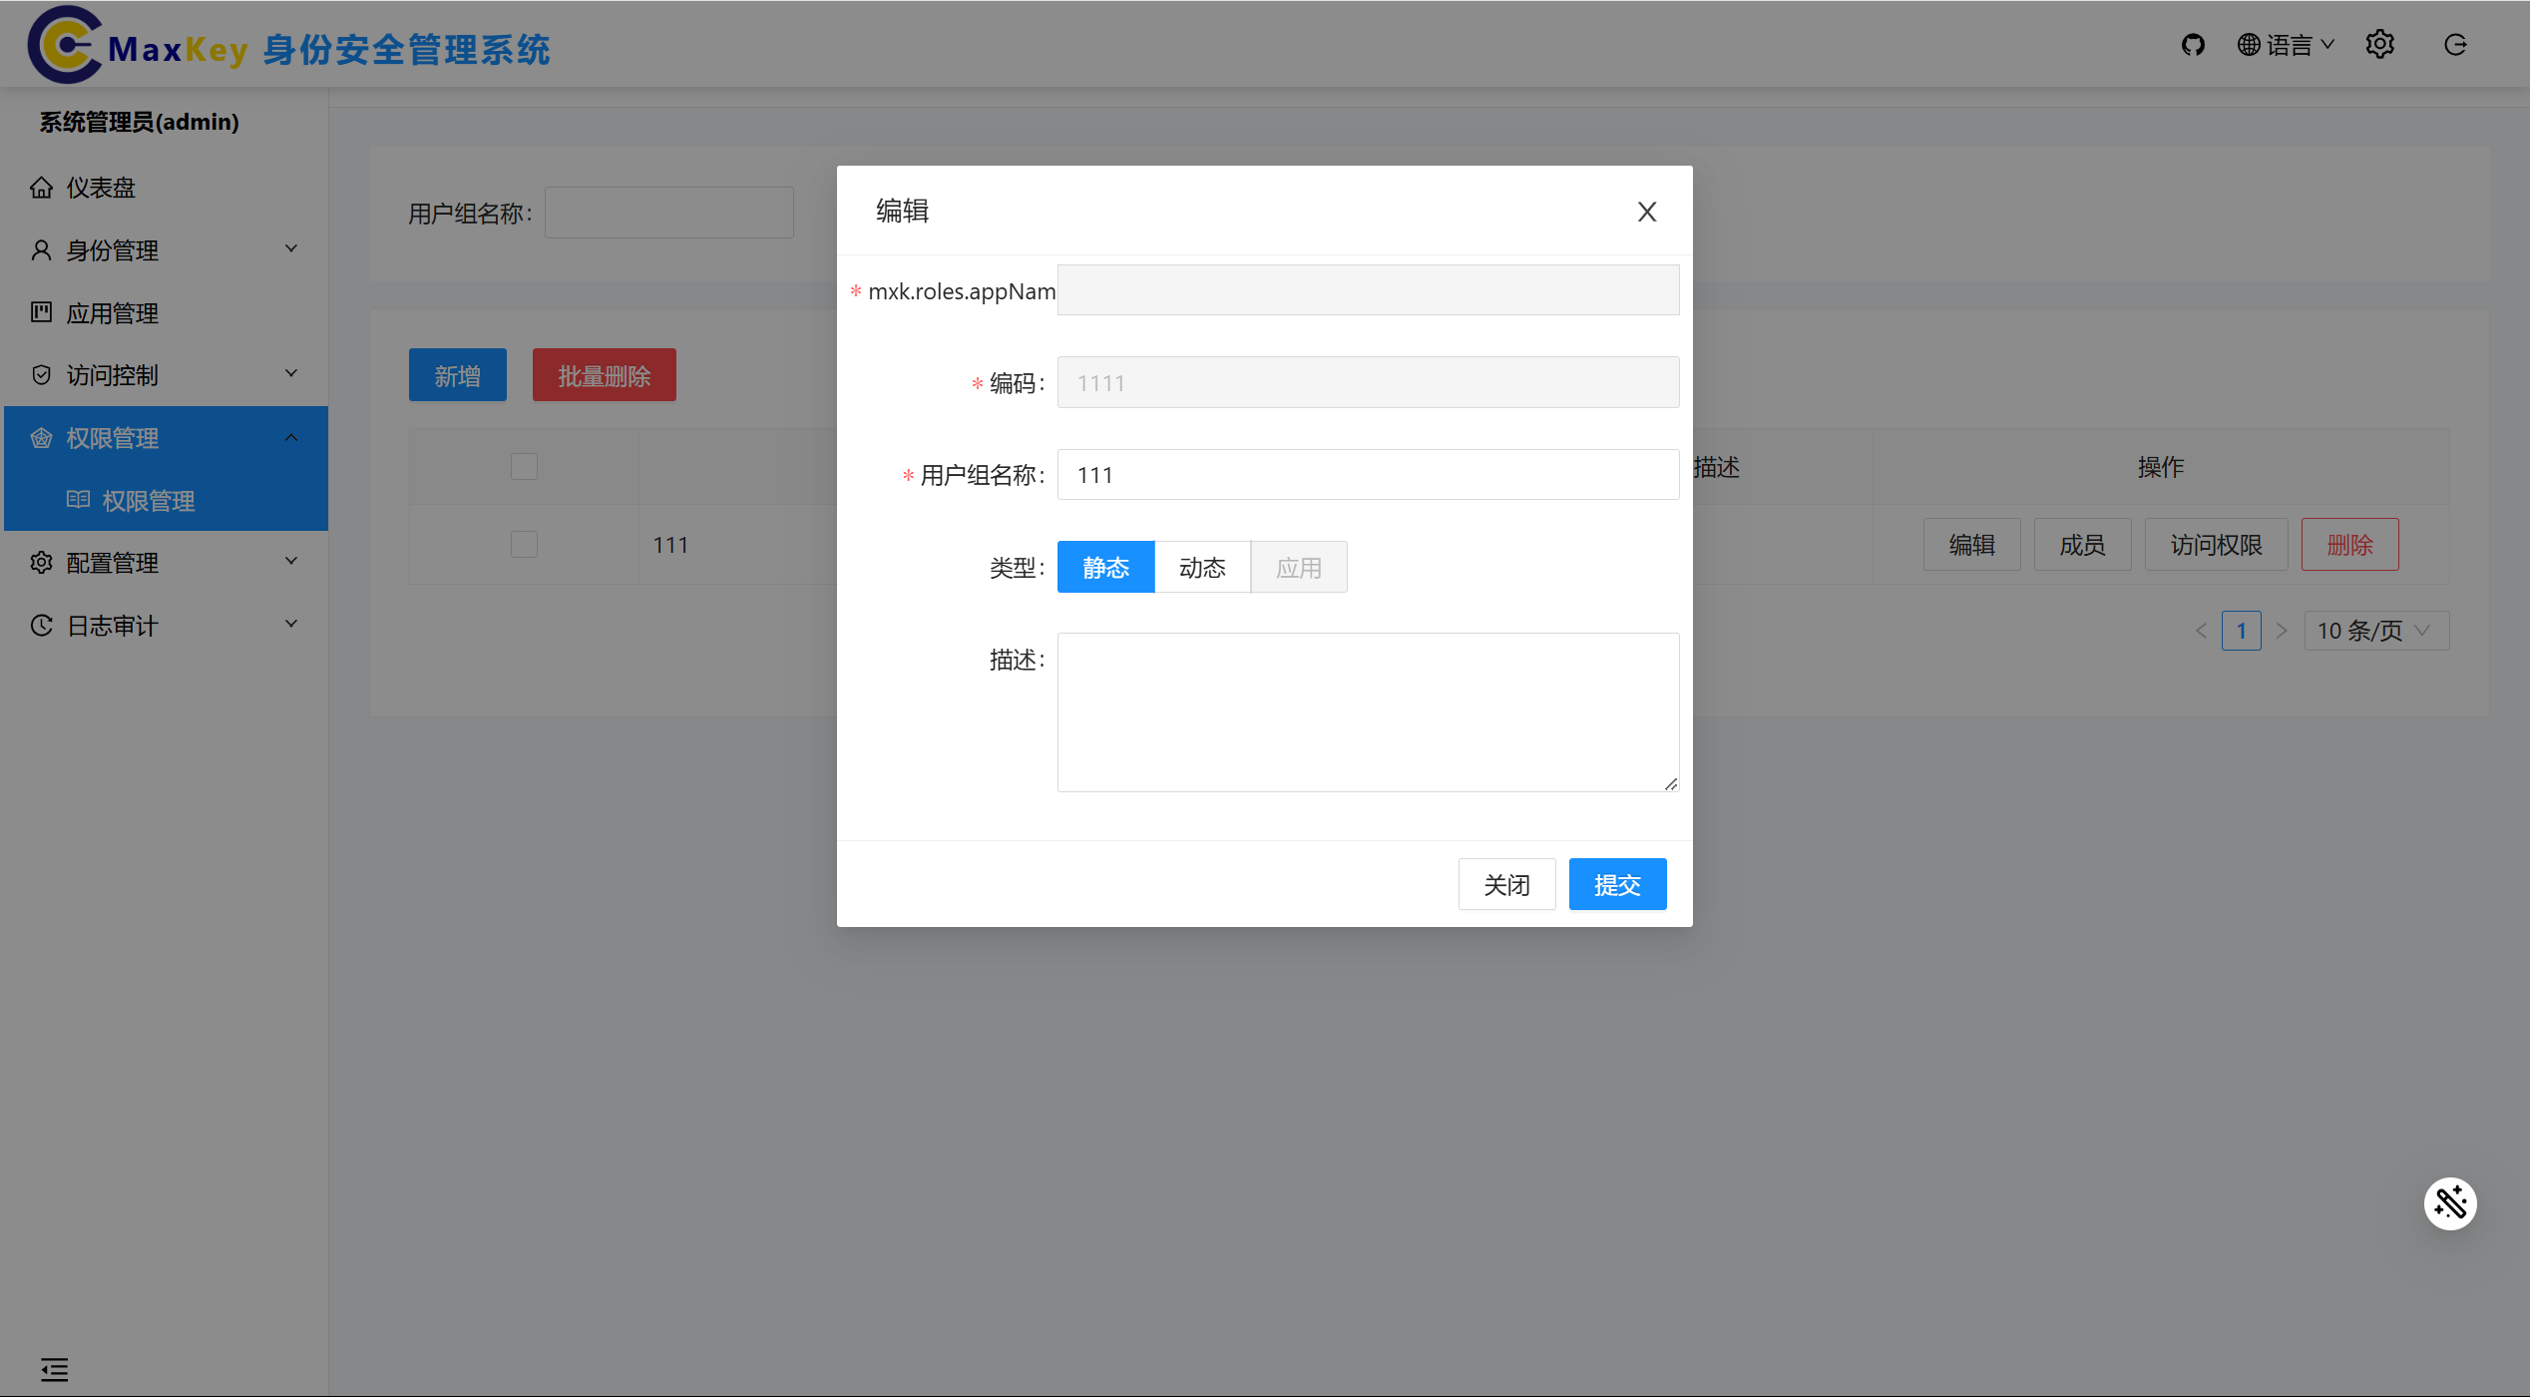Select the 静态 type option
This screenshot has width=2530, height=1397.
[x=1105, y=568]
